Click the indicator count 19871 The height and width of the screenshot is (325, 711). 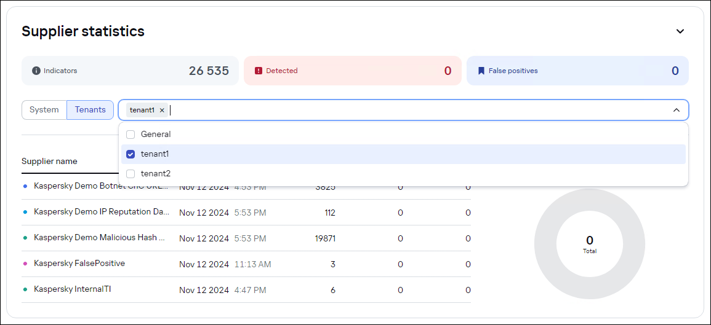pos(325,238)
